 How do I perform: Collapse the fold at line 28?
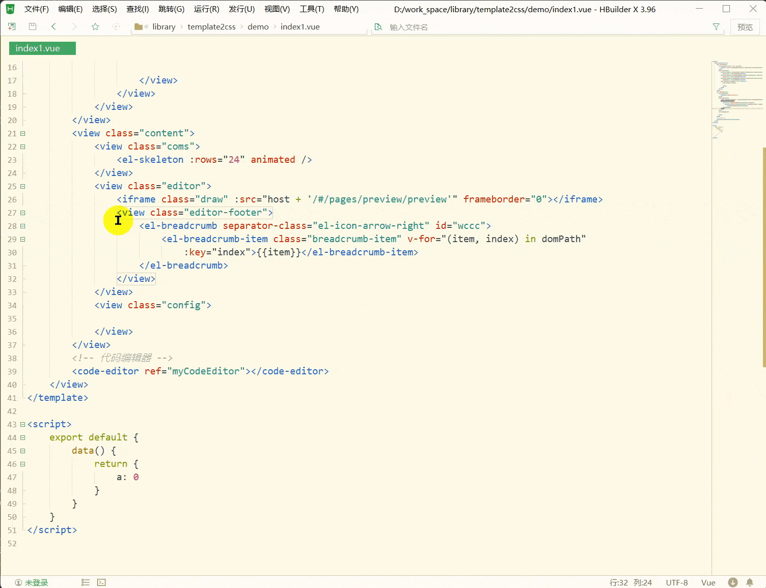[22, 226]
